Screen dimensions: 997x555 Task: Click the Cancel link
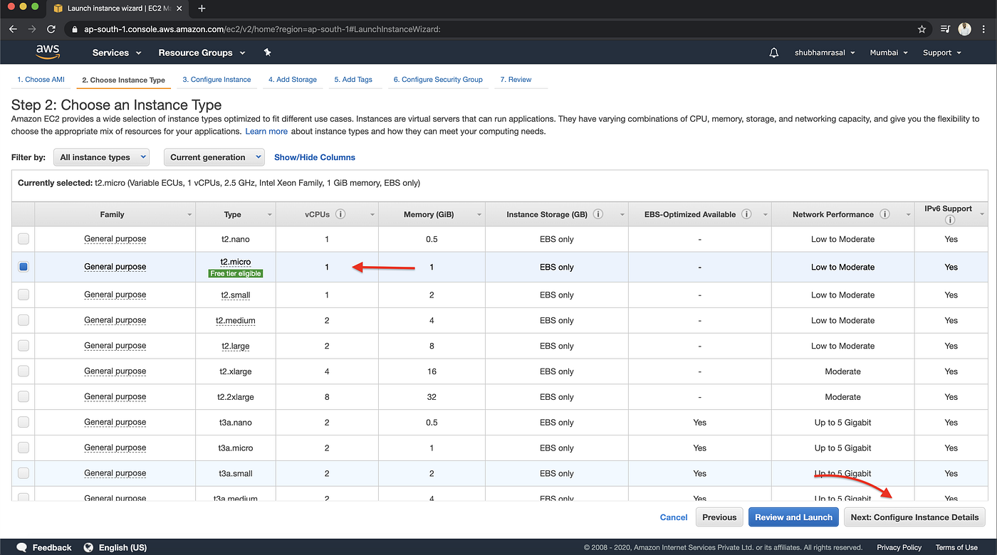pyautogui.click(x=674, y=517)
